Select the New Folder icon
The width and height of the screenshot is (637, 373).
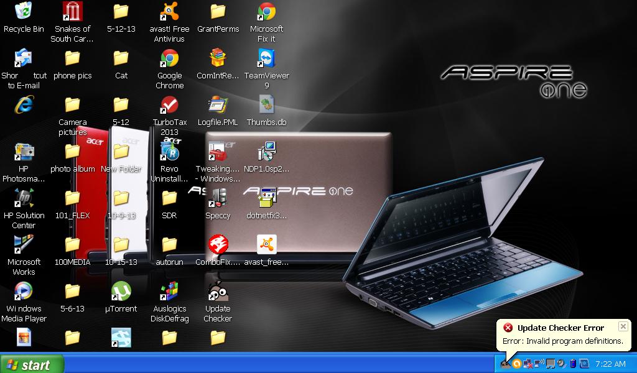121,152
